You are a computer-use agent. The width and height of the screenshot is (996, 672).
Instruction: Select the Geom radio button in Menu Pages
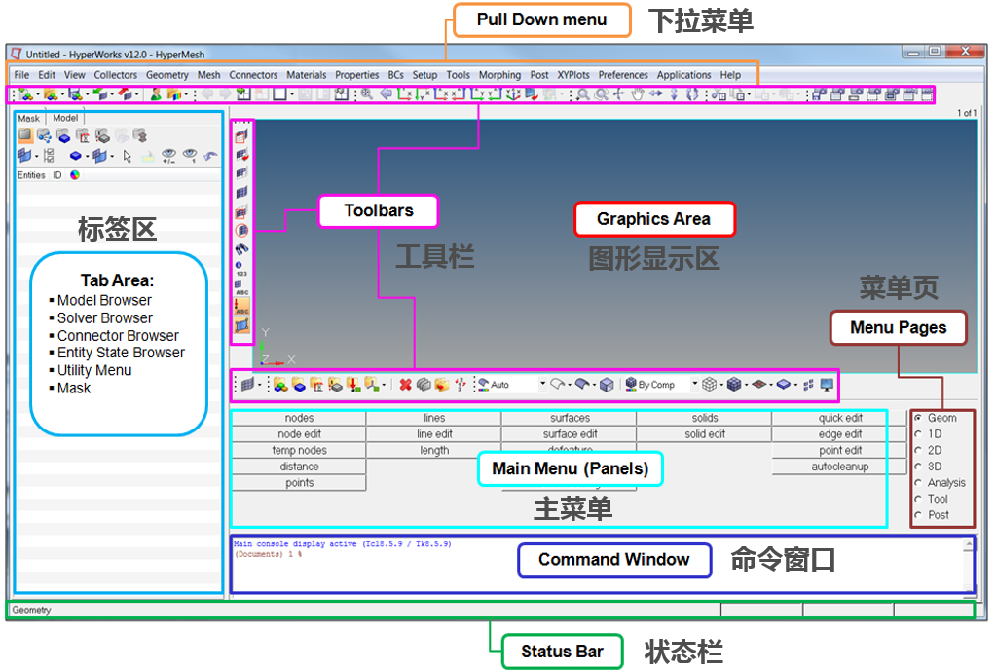click(919, 418)
